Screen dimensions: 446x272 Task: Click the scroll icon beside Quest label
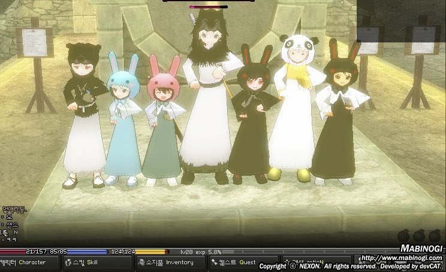[214, 262]
